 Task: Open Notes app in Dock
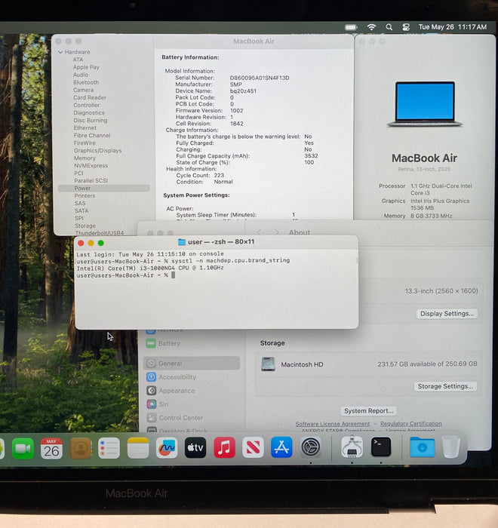coord(138,448)
